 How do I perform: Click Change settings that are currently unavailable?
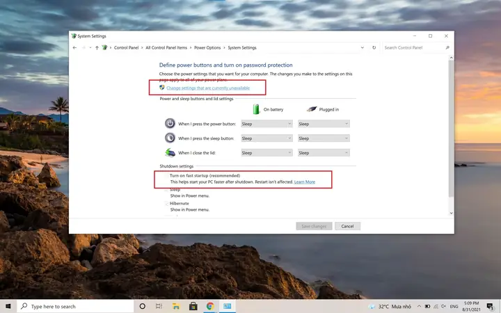208,88
